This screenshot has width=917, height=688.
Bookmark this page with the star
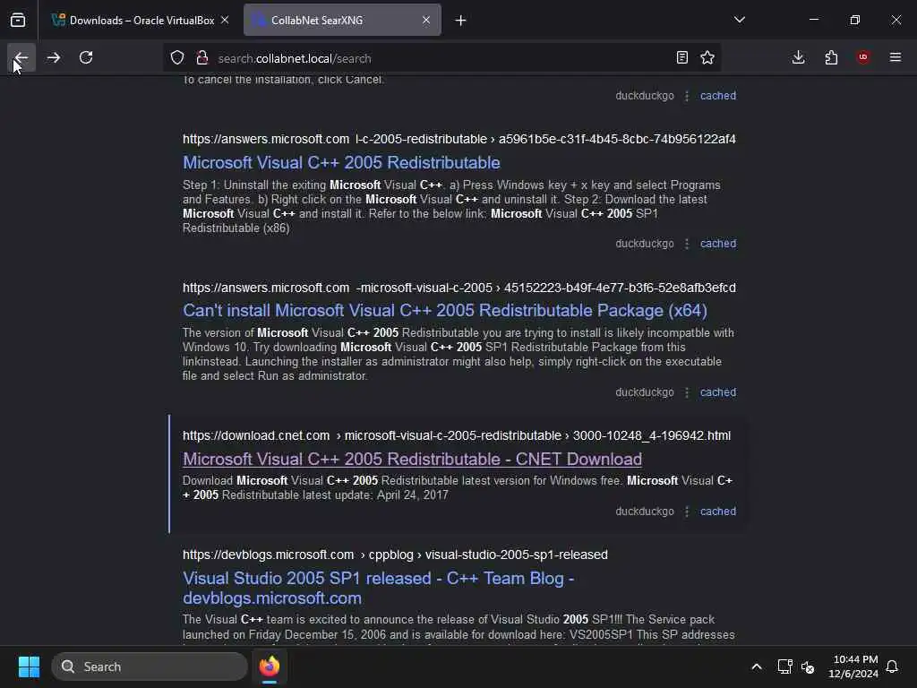[707, 58]
